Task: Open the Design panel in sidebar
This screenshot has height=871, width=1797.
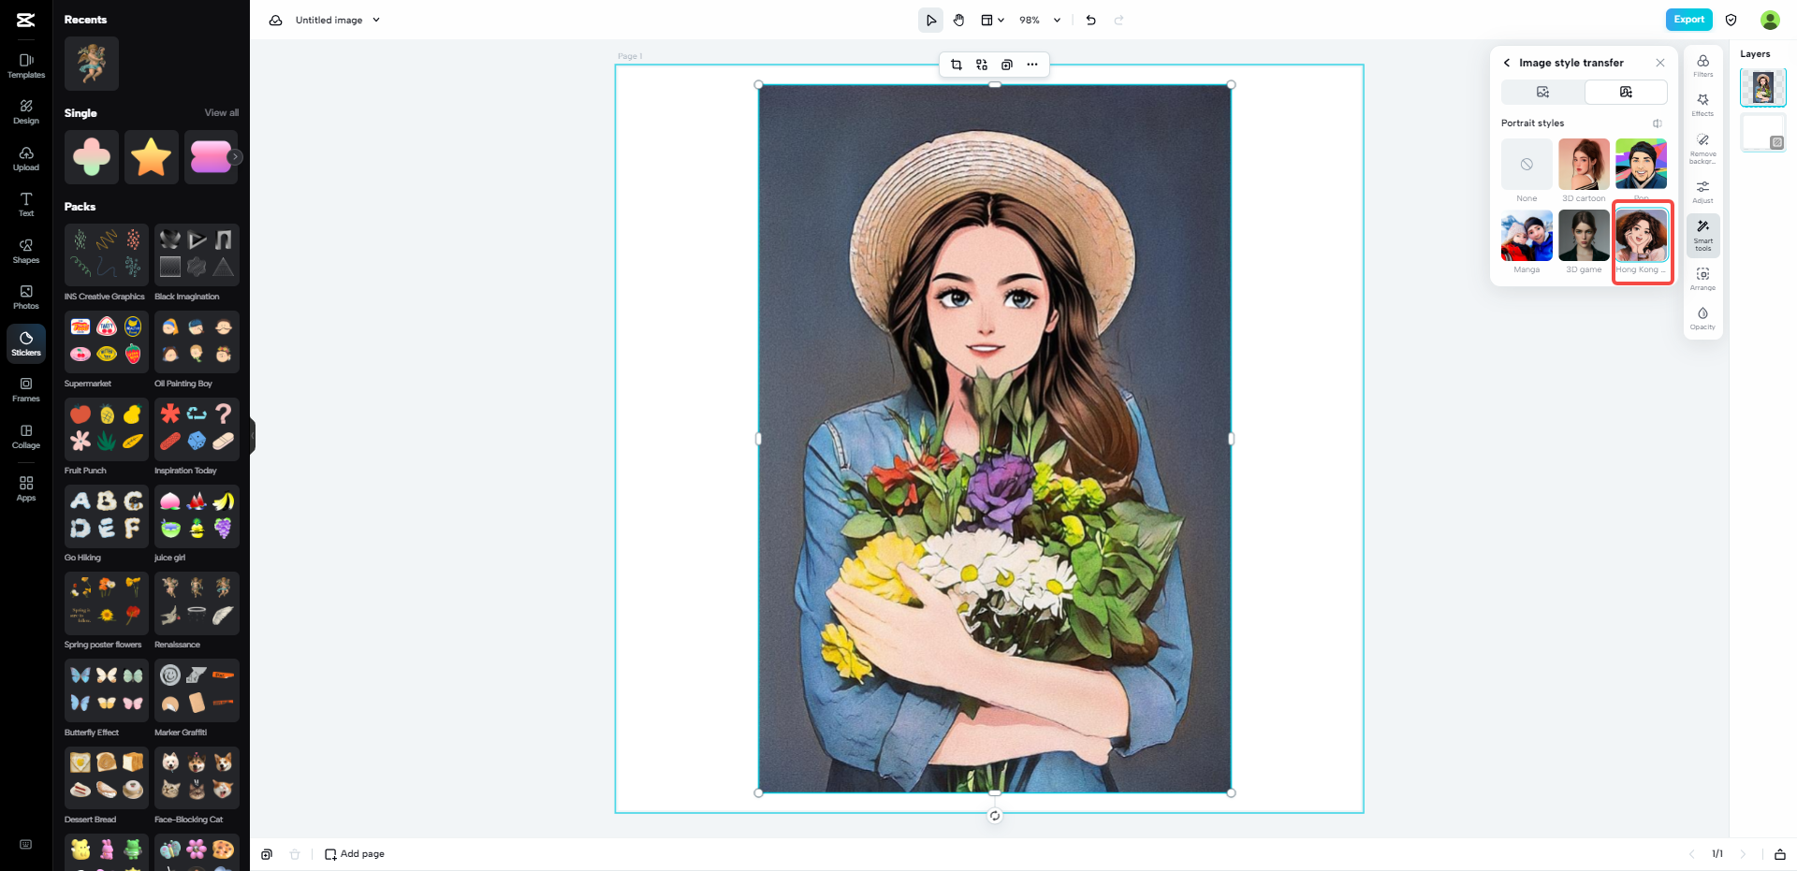Action: pos(26,112)
